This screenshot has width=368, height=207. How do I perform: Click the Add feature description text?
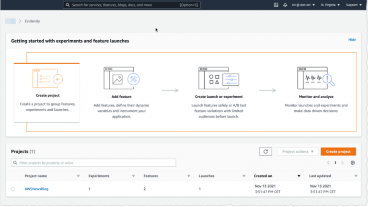122,111
